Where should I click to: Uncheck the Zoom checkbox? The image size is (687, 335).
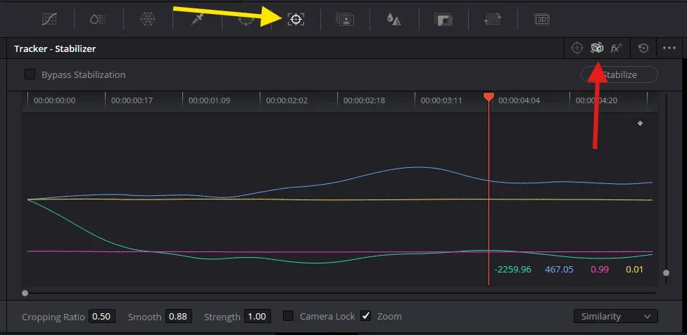(x=366, y=316)
